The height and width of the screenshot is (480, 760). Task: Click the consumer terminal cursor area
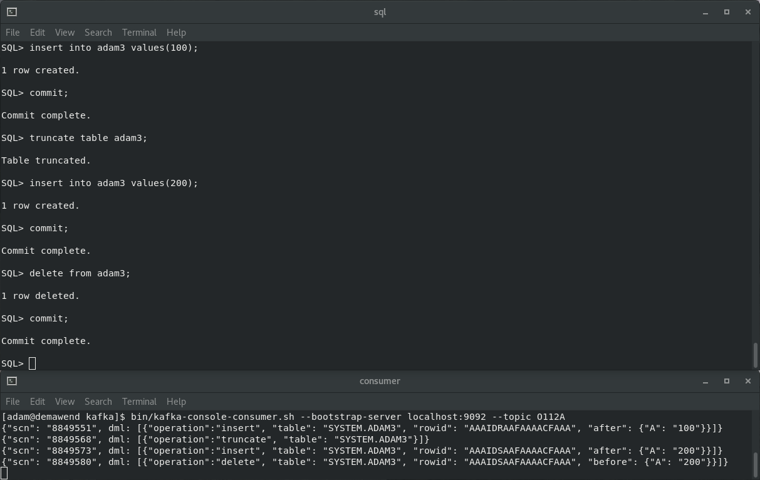[x=4, y=472]
